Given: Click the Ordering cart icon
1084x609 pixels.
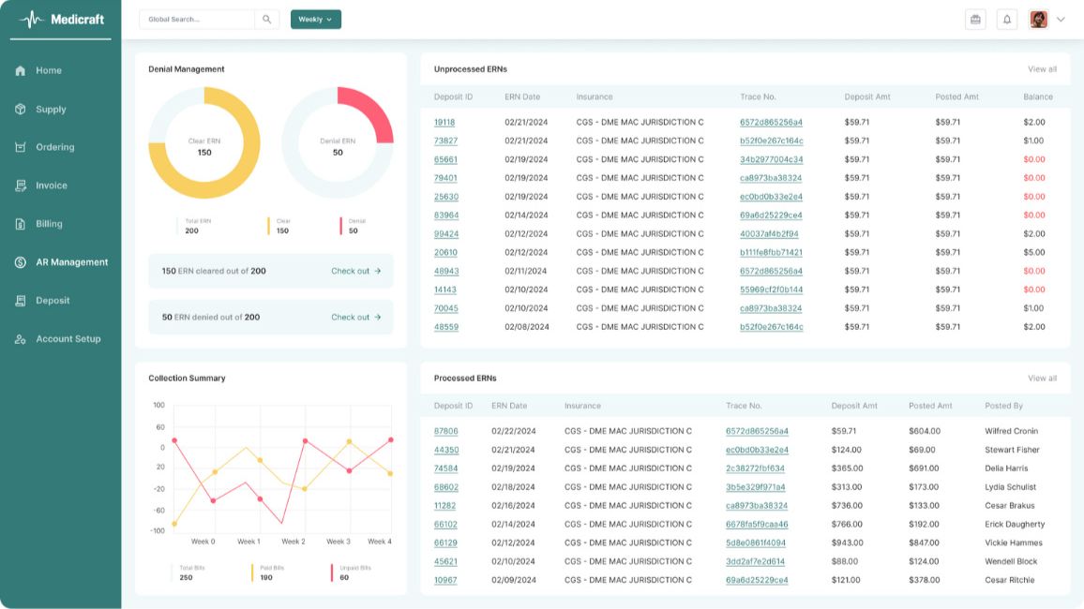Looking at the screenshot, I should [x=21, y=147].
